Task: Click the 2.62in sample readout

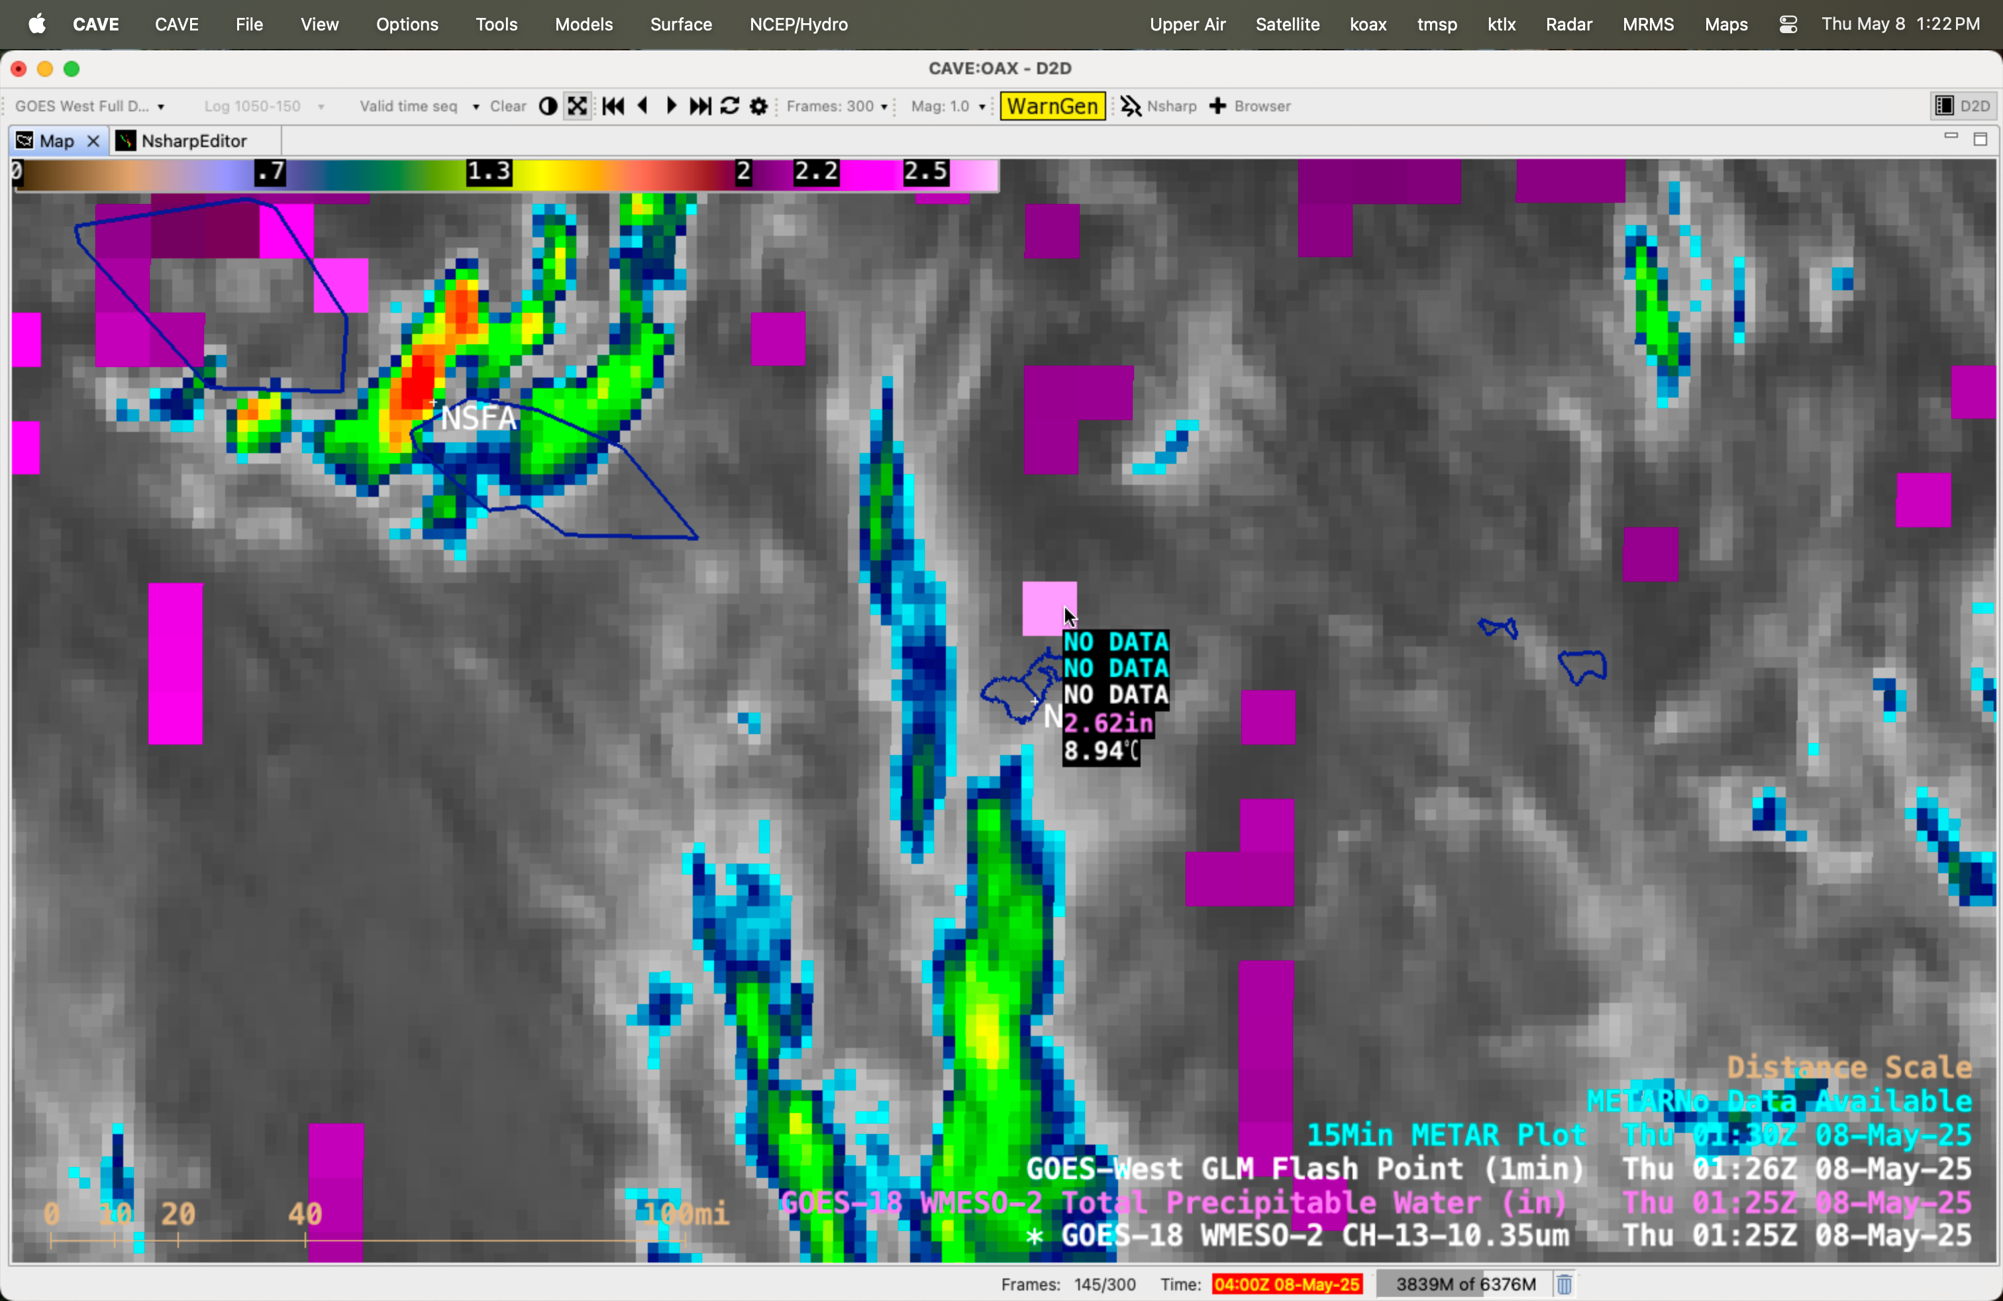Action: click(1108, 723)
